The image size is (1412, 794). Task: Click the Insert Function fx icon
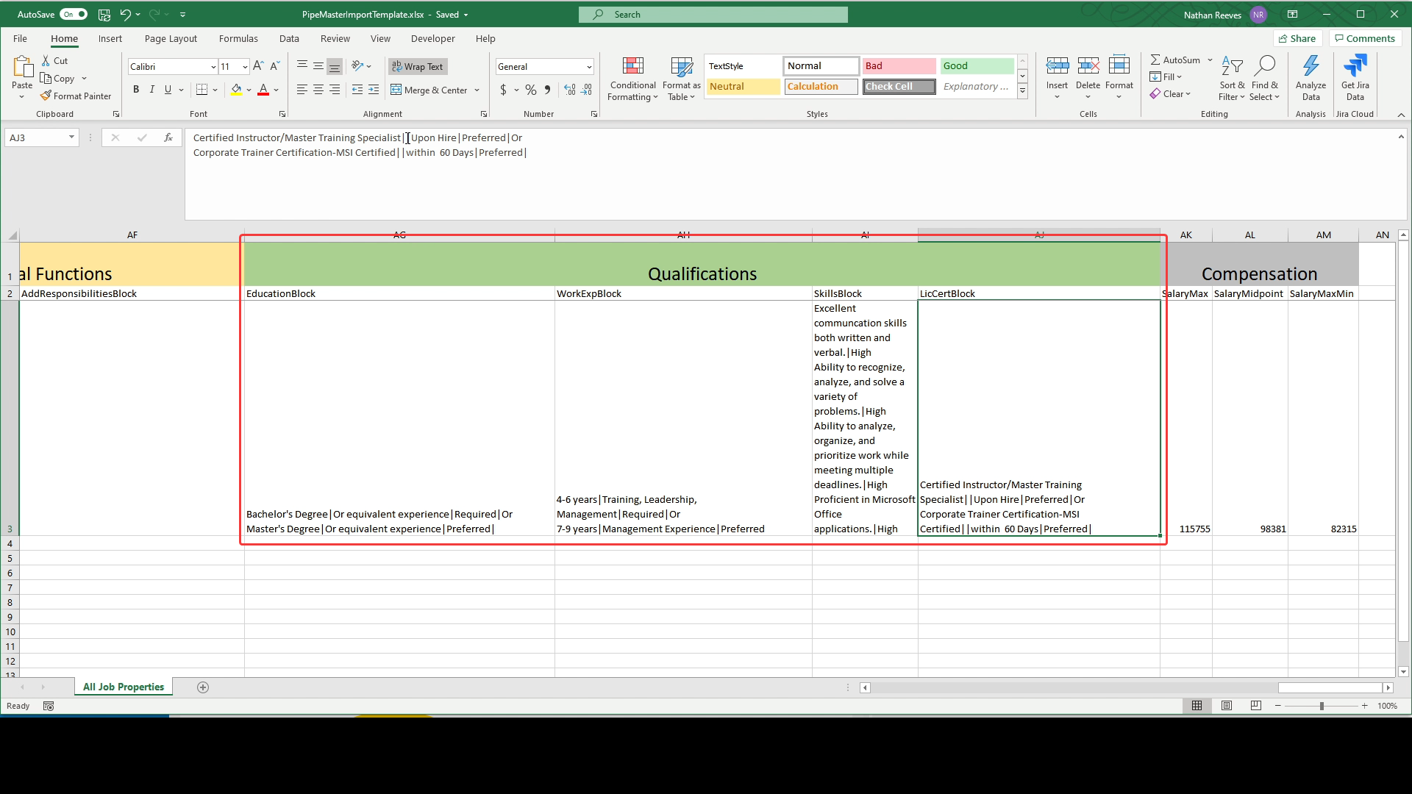pyautogui.click(x=168, y=137)
